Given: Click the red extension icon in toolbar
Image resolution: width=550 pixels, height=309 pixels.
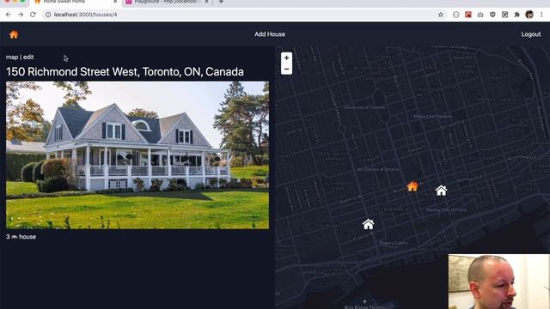Looking at the screenshot, I should tap(468, 15).
